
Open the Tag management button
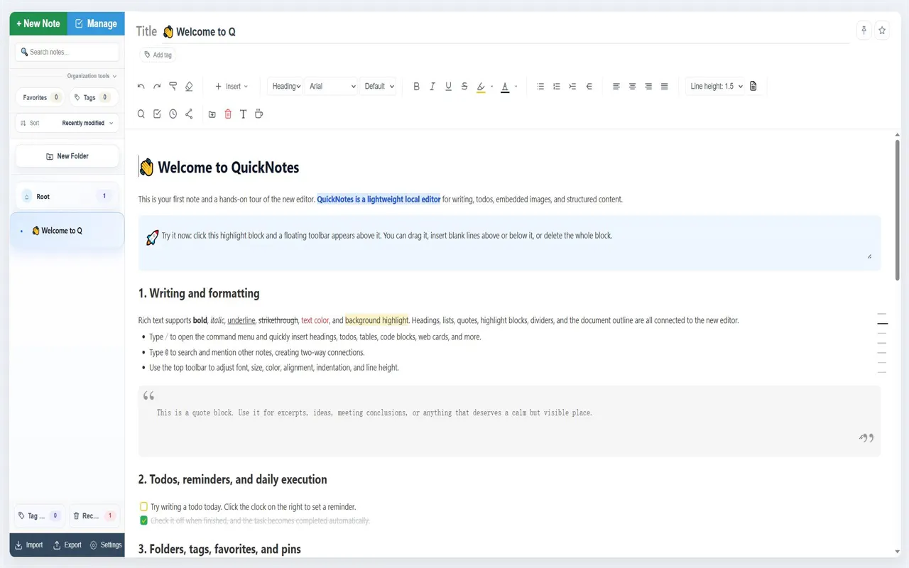coord(40,516)
